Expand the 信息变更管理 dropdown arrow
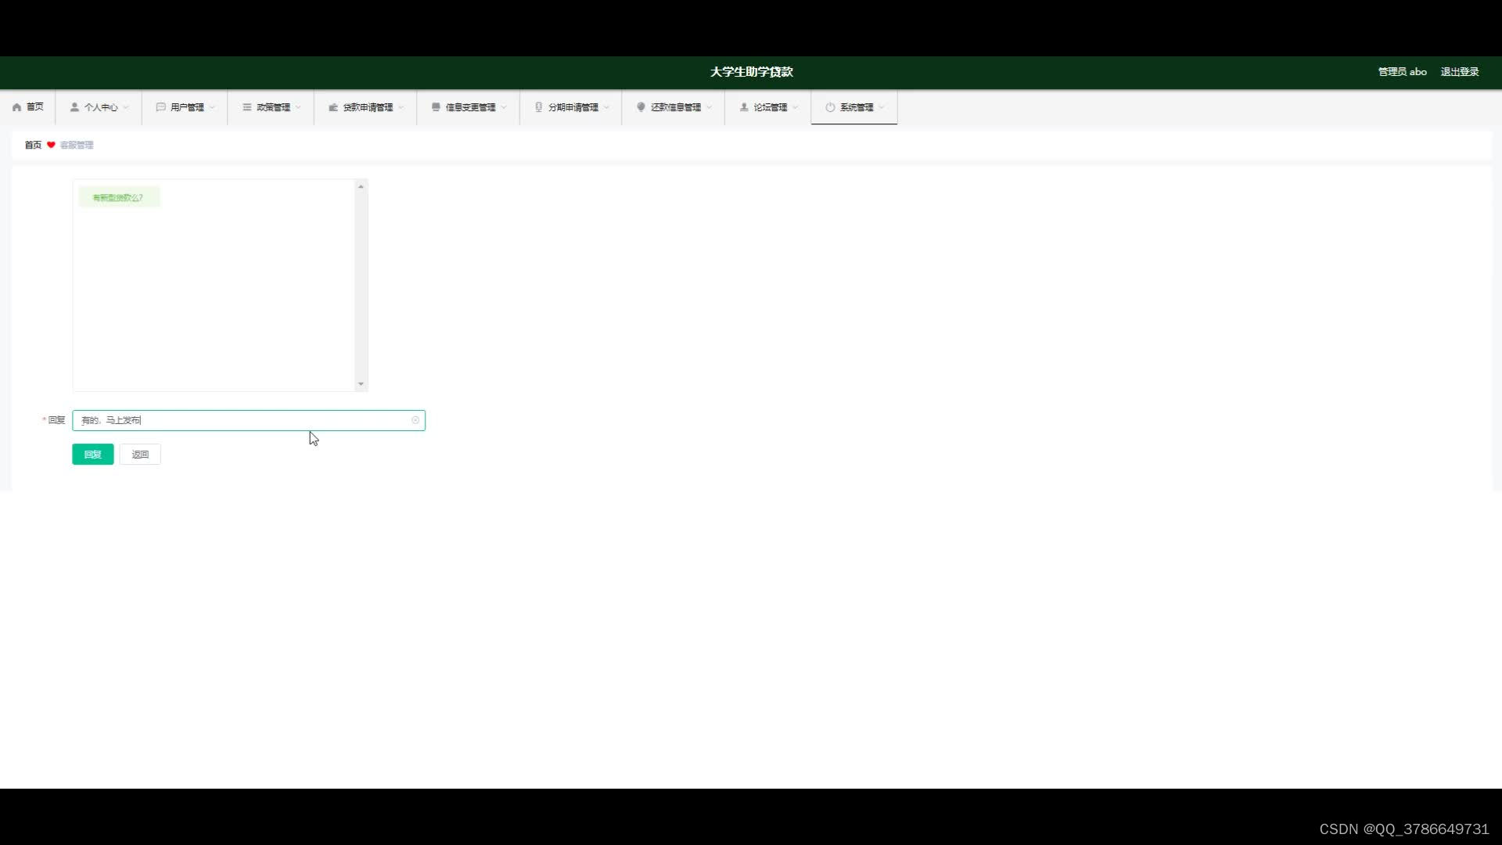This screenshot has width=1502, height=845. pyautogui.click(x=504, y=107)
